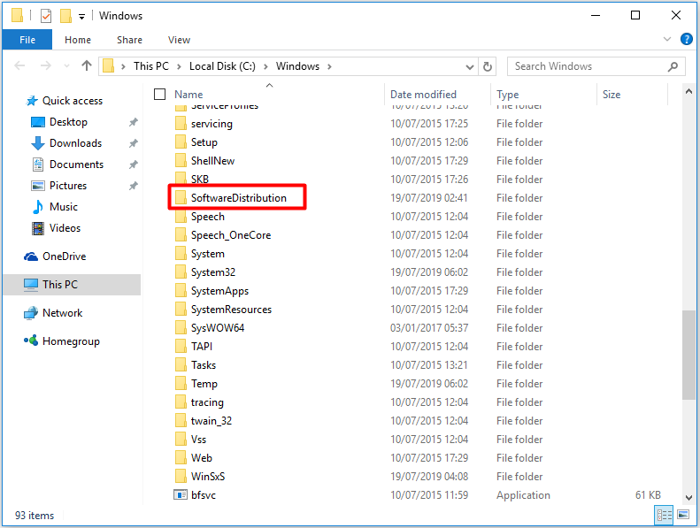
Task: Sort by the Name column header
Action: click(188, 94)
